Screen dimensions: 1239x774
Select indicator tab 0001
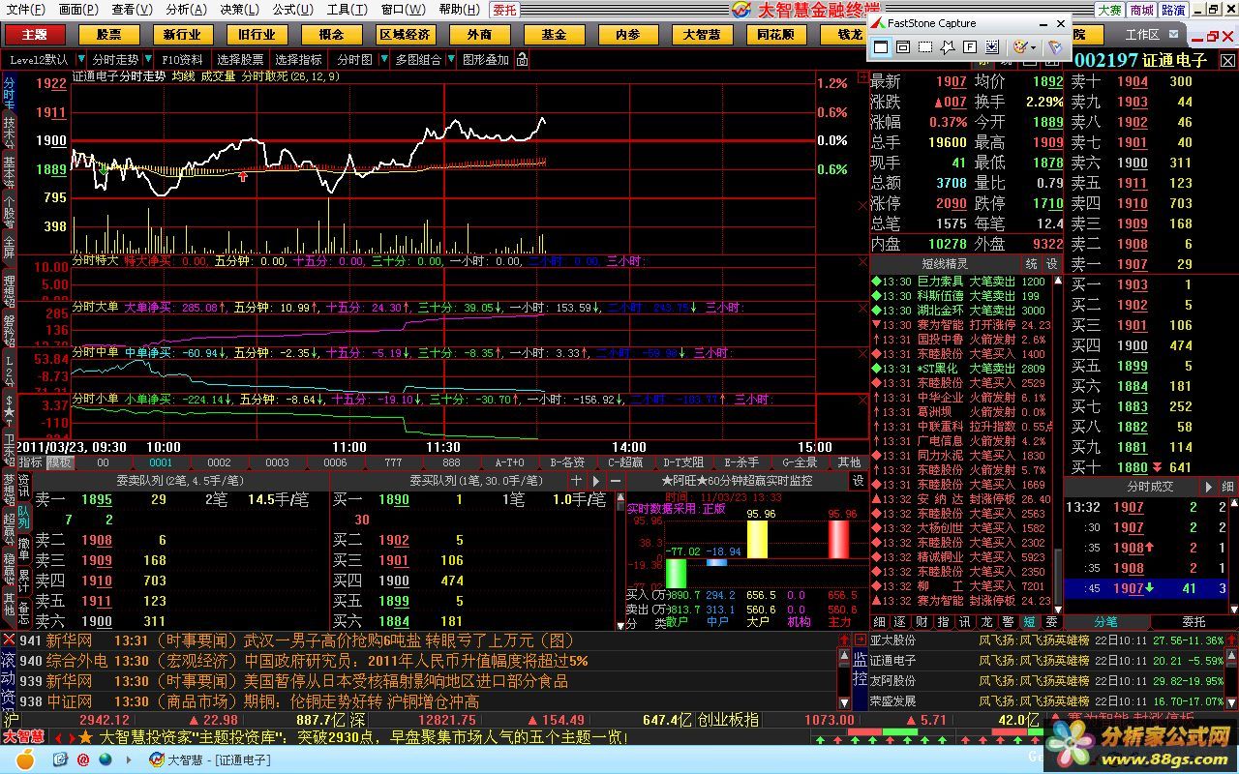[x=161, y=463]
